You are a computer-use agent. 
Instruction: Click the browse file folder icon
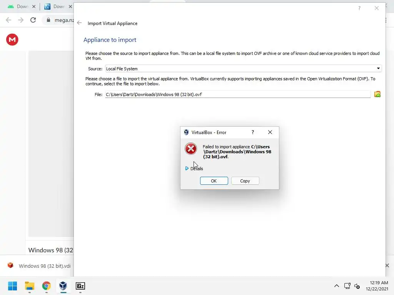coord(377,94)
